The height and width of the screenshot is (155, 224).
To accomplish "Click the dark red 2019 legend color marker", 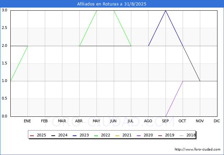I will [x=160, y=135].
